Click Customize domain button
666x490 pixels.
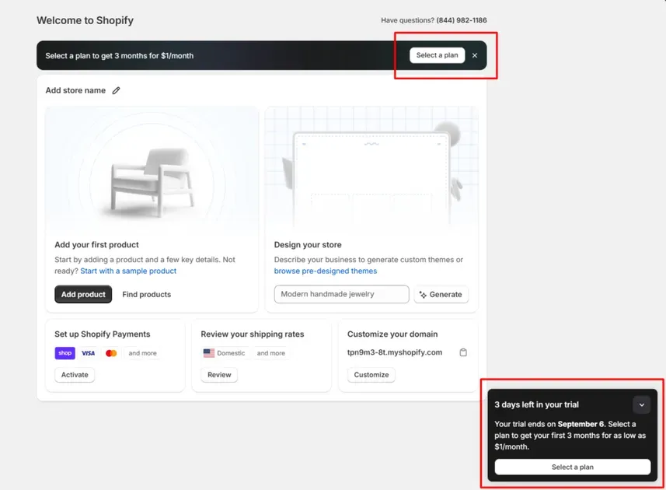[x=371, y=374]
